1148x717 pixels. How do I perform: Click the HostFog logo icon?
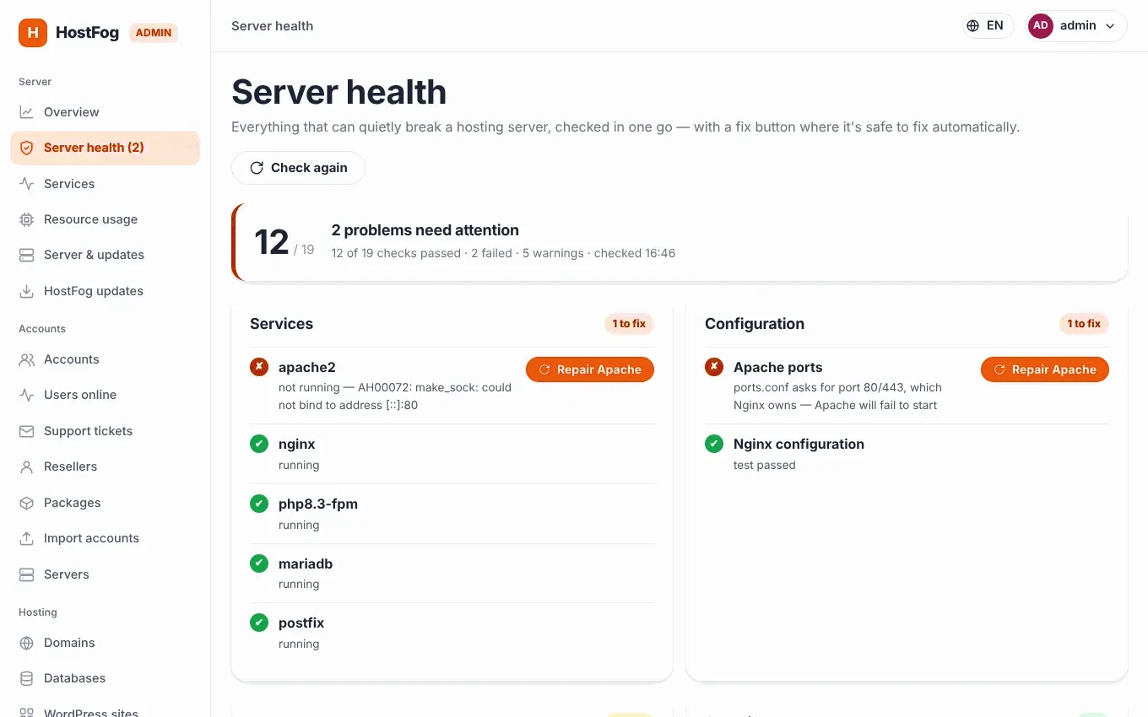[33, 33]
